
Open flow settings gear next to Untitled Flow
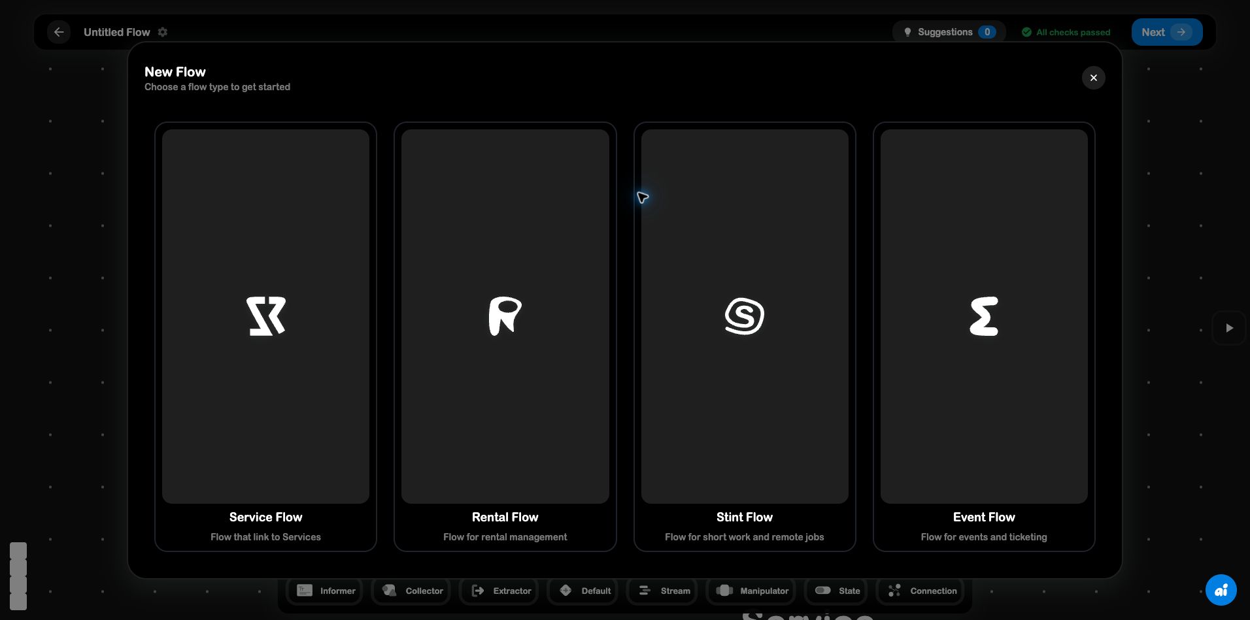pyautogui.click(x=163, y=32)
